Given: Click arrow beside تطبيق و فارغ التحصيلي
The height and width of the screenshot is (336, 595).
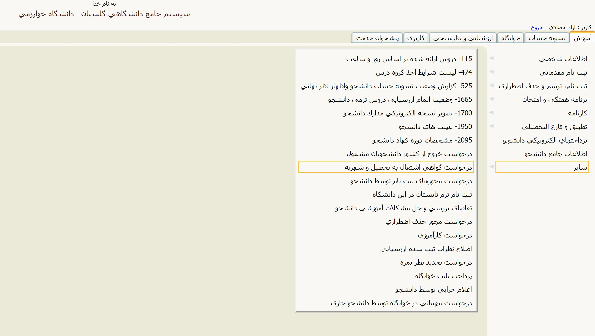Looking at the screenshot, I should pos(492,126).
